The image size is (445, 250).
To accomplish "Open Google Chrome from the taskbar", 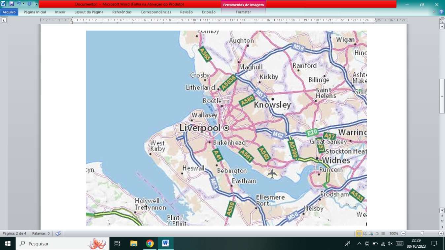I will click(150, 244).
